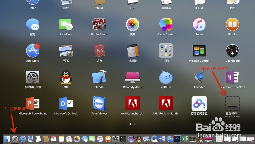Screen dimensions: 255x144
Task: Open Messages (信息) from Launchpad grid
Action: click(33, 25)
